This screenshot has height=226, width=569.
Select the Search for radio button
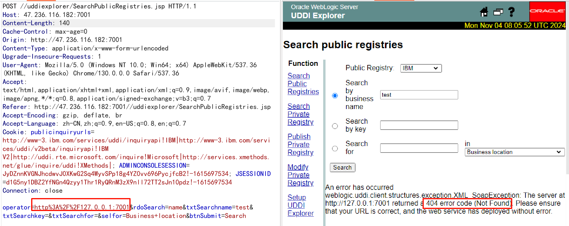[x=335, y=148]
